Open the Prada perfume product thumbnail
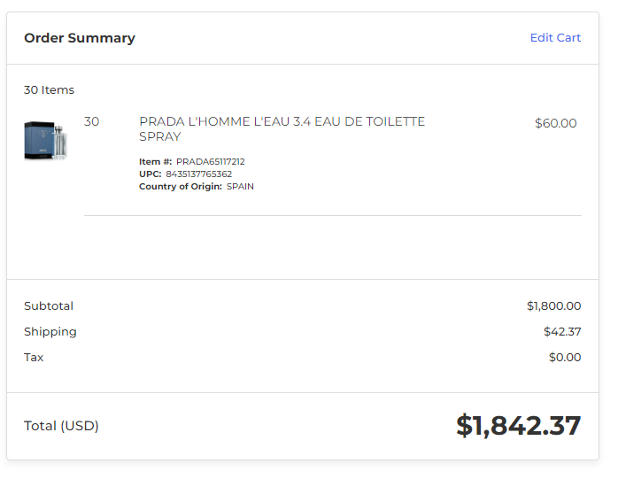 (x=46, y=141)
